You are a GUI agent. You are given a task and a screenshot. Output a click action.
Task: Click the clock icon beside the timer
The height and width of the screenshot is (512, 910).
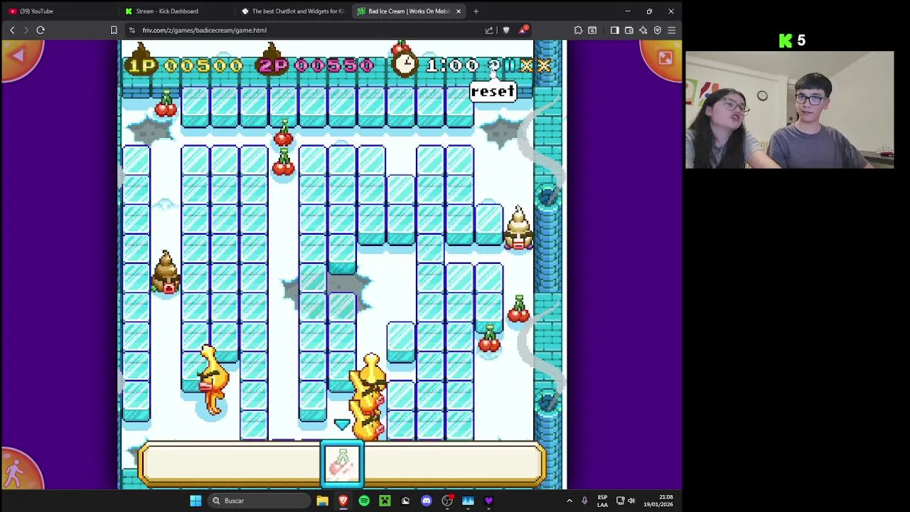(405, 65)
